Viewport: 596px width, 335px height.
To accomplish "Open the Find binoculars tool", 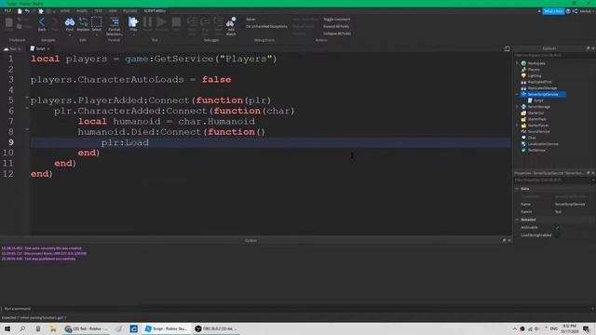I will [70, 23].
